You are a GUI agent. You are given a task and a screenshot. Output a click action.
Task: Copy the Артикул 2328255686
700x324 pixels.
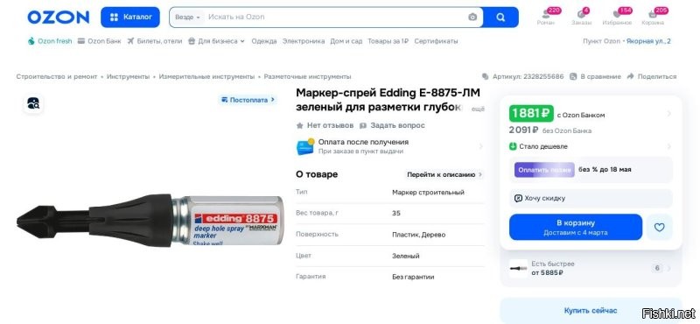click(522, 76)
